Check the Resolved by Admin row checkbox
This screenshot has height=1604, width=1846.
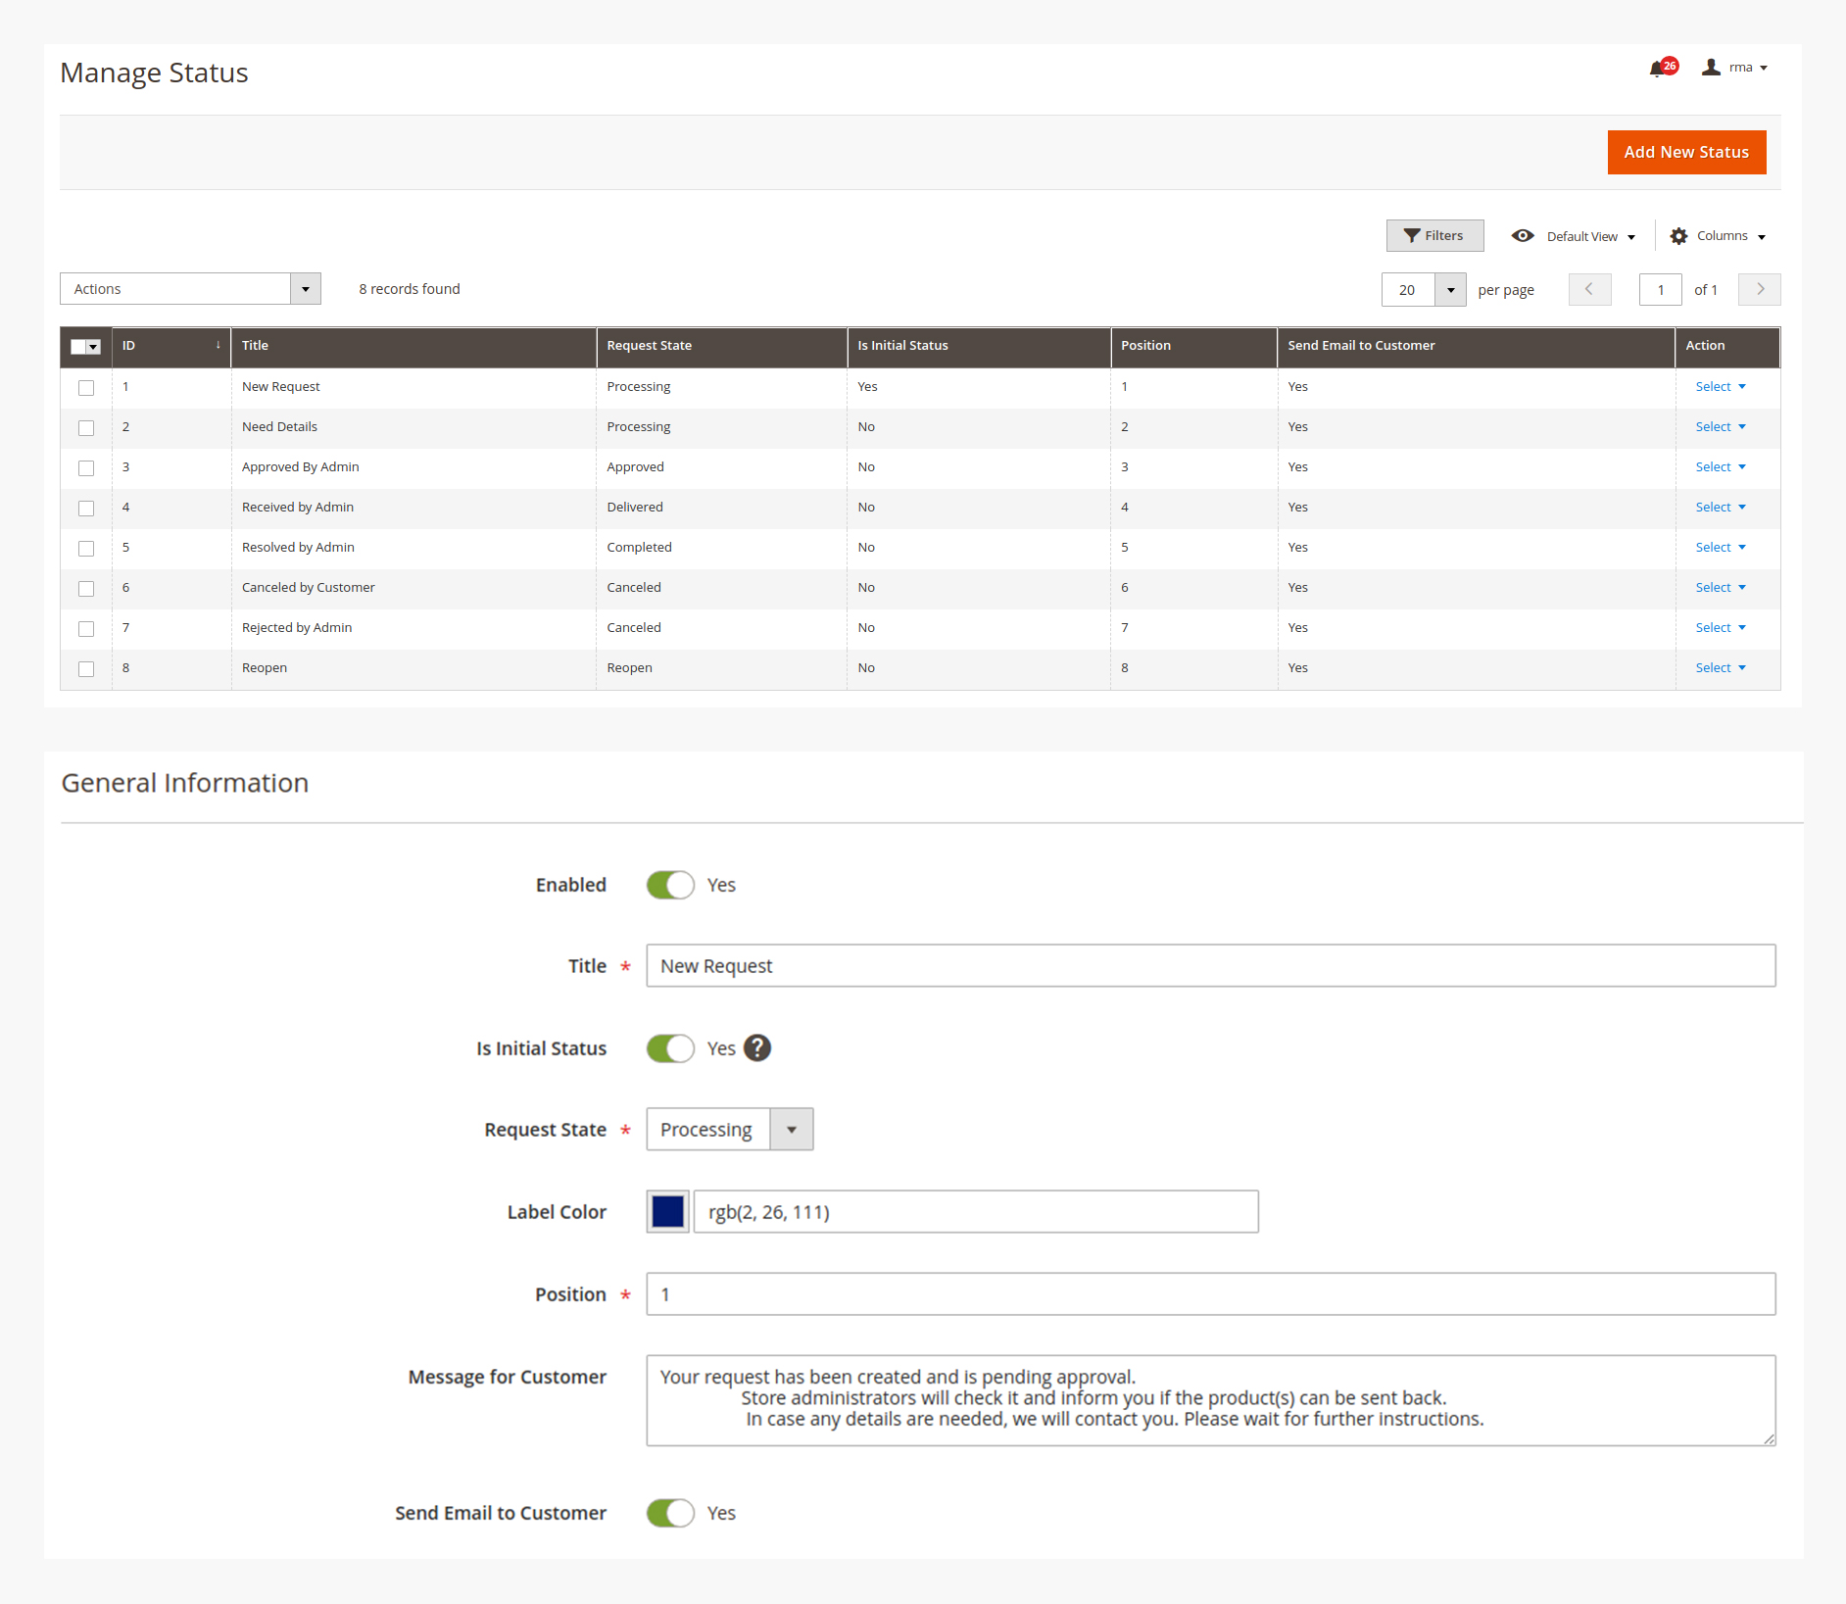coord(86,549)
